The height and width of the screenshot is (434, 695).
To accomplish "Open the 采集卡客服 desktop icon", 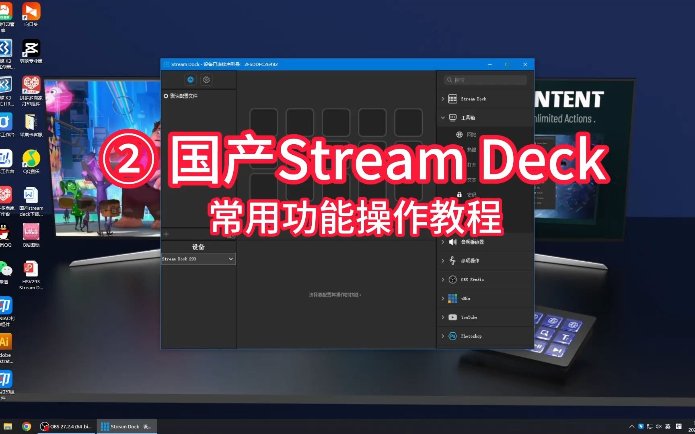I will pos(31,125).
